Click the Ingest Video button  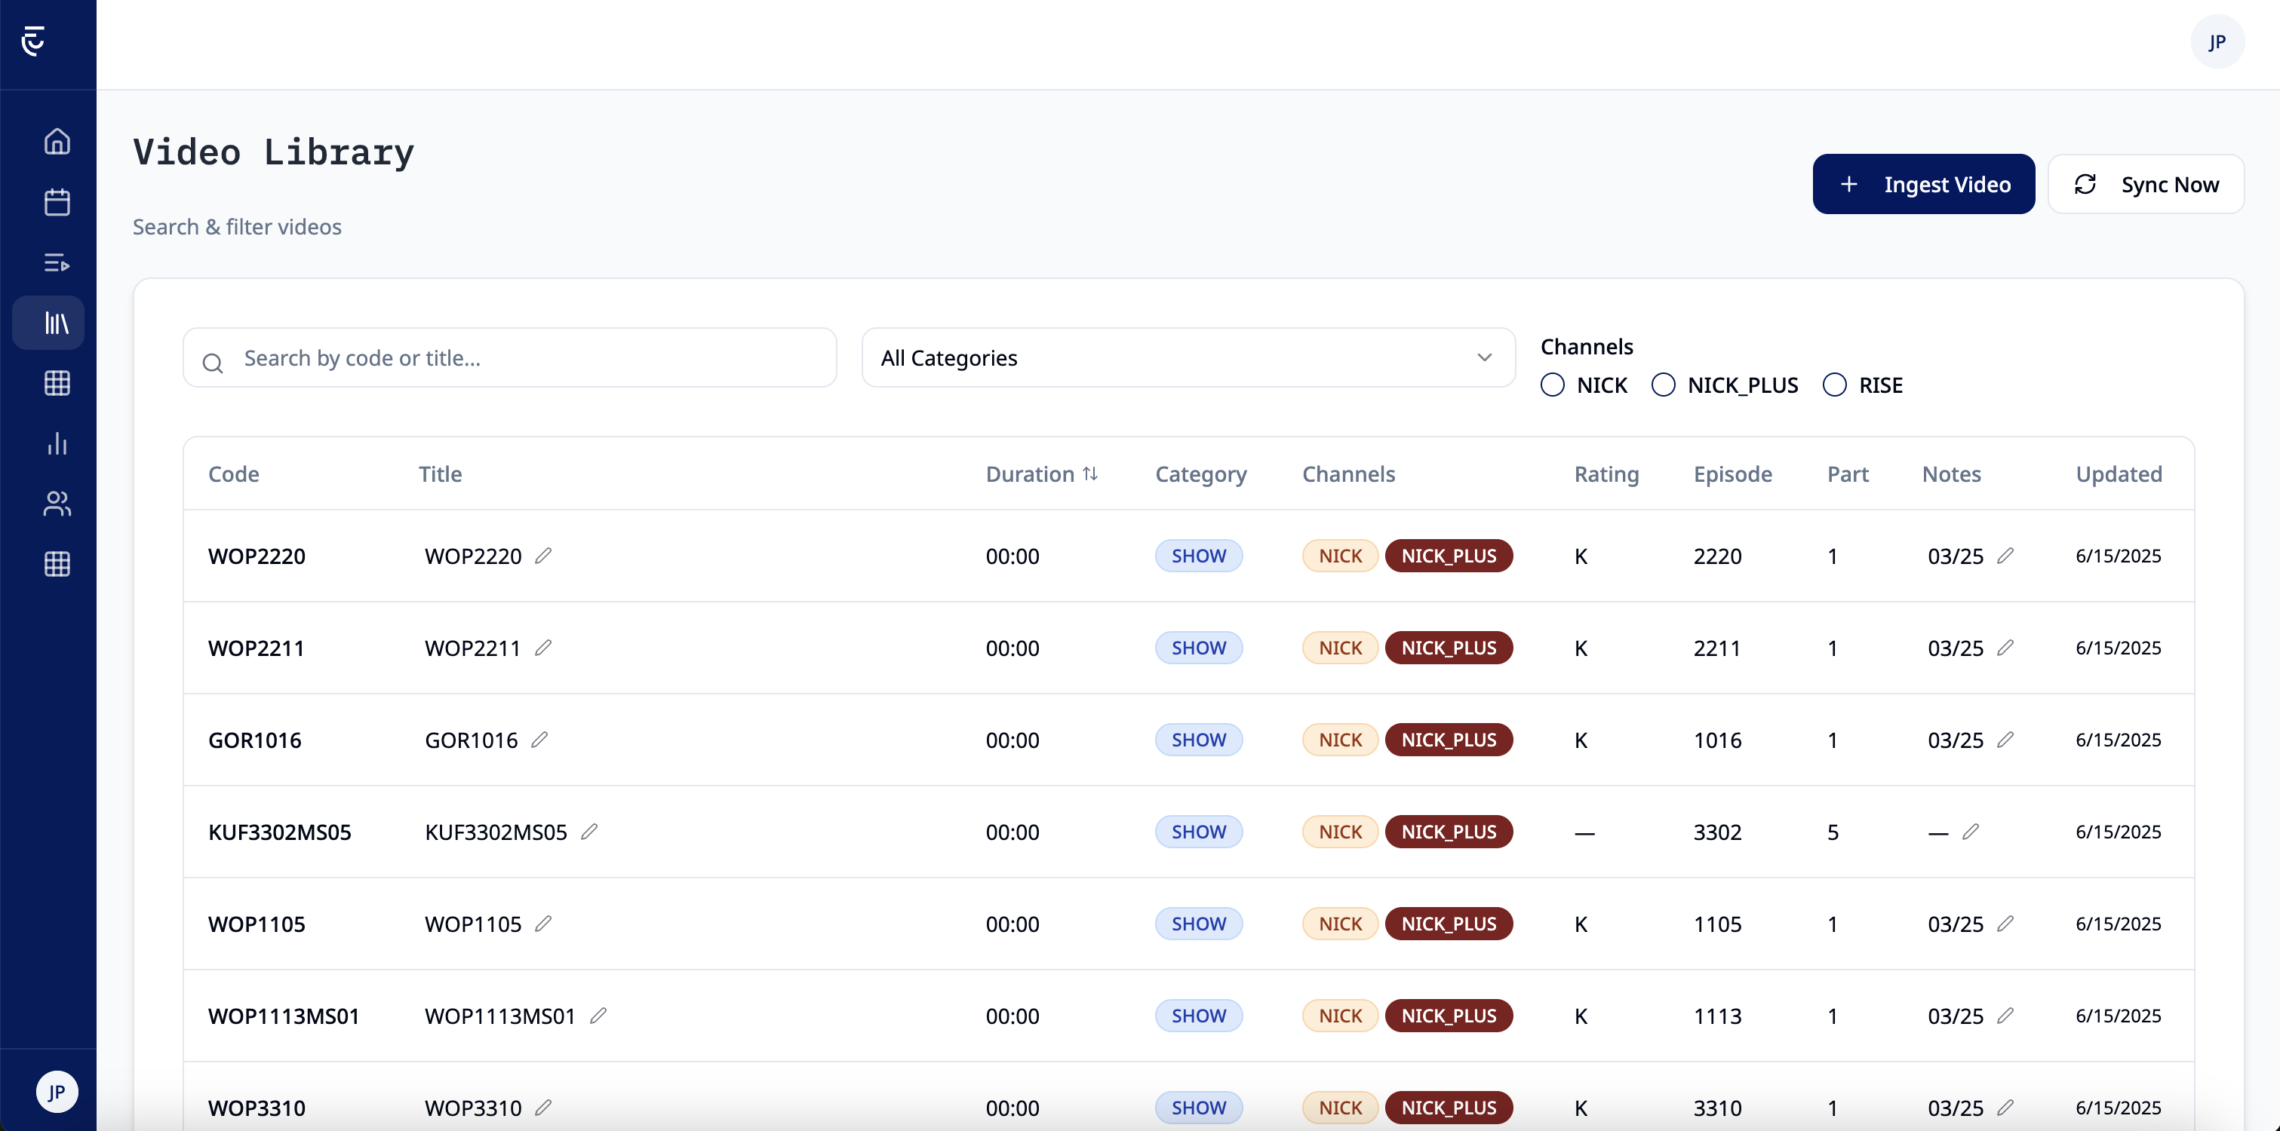(x=1923, y=184)
